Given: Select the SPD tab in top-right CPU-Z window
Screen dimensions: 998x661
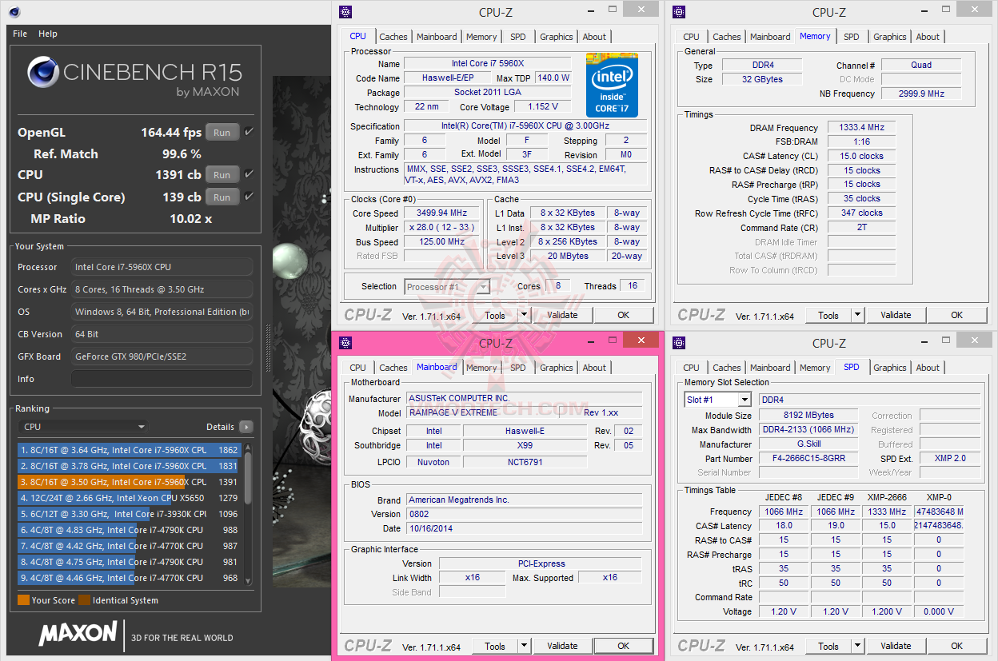Looking at the screenshot, I should coord(852,37).
